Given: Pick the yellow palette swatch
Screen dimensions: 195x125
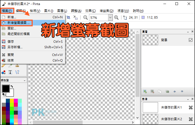Looking at the screenshot, I should 12,101.
